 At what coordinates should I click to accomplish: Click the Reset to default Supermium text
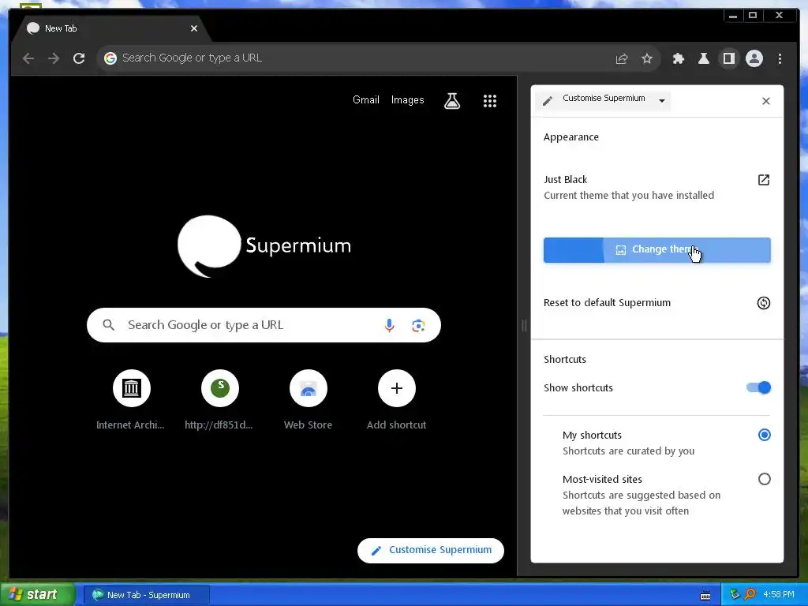pos(607,303)
